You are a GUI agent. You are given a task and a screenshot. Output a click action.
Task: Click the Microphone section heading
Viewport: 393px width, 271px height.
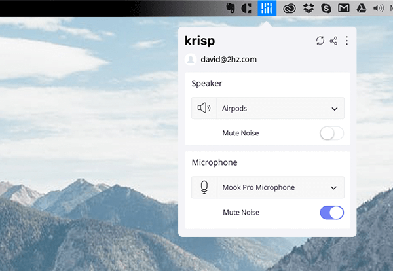(x=215, y=162)
